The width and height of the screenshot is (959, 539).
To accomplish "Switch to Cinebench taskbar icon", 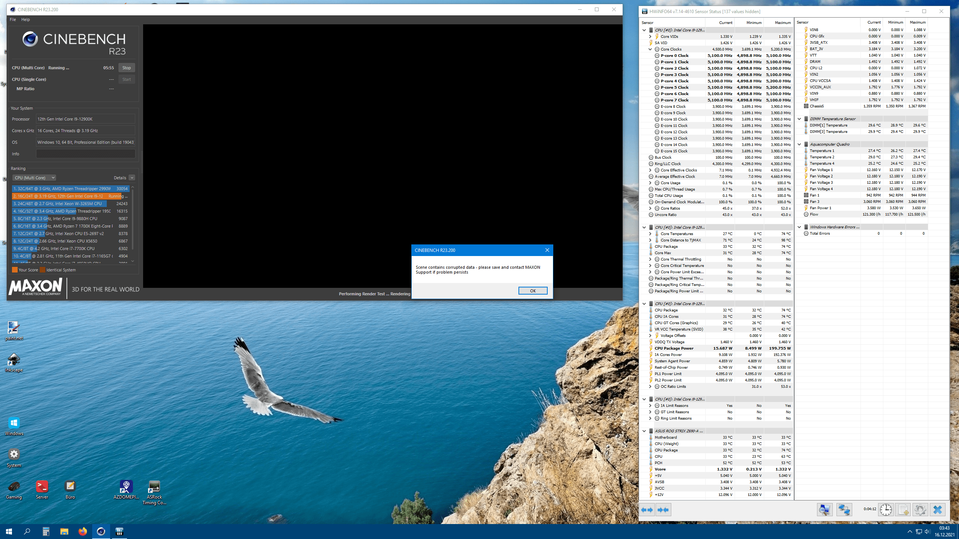I will coord(101,532).
